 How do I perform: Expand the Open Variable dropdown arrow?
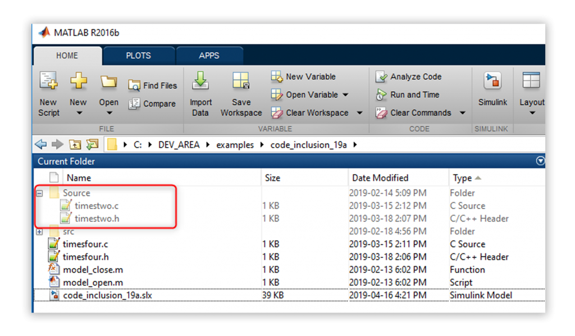(x=346, y=94)
